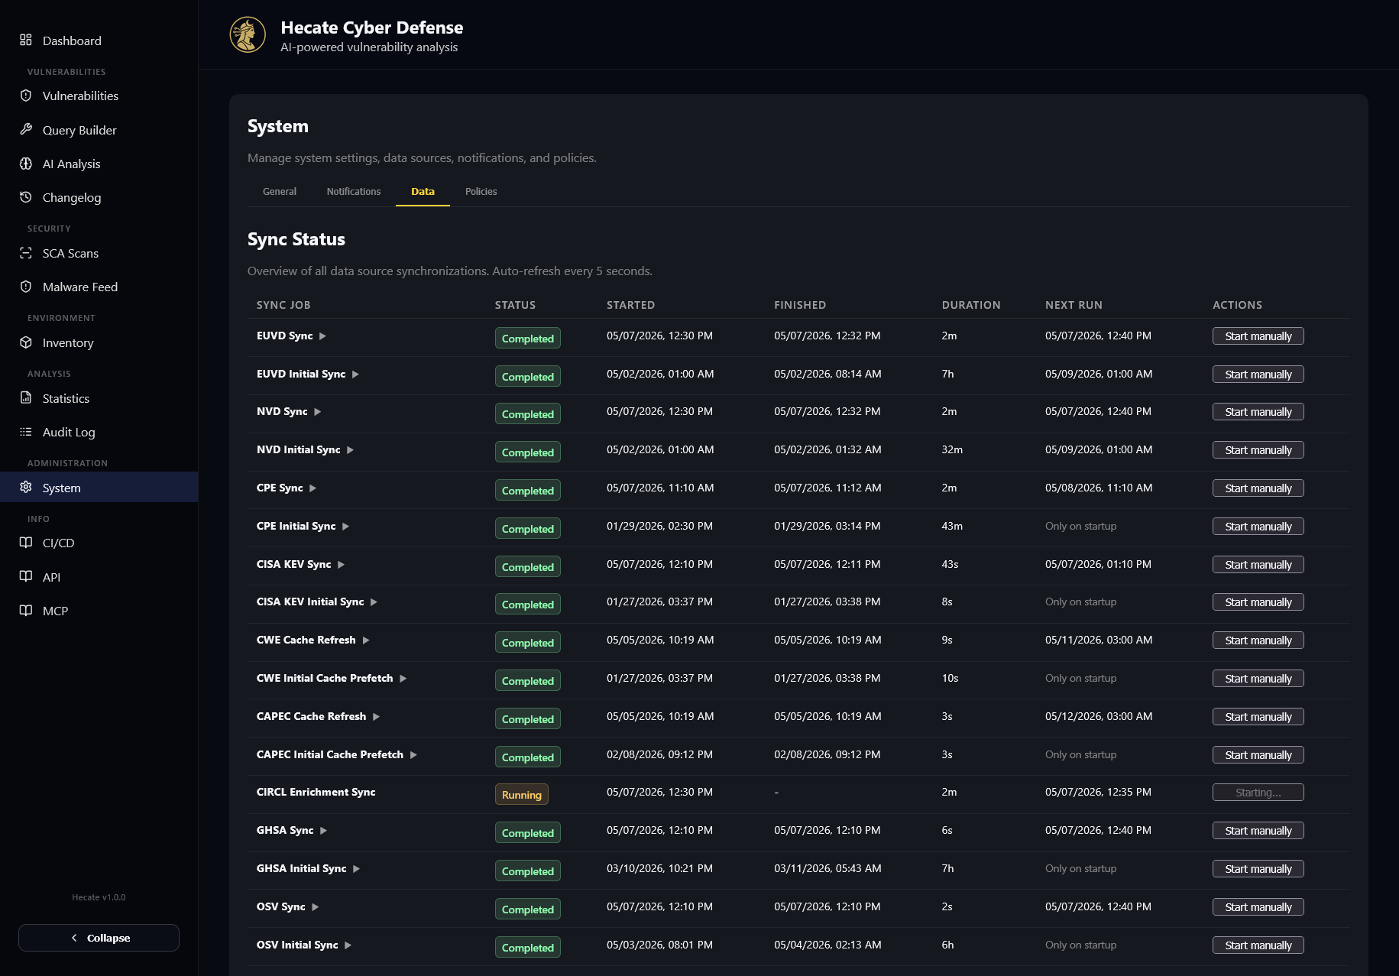
Task: Click the Running status badge
Action: (521, 795)
